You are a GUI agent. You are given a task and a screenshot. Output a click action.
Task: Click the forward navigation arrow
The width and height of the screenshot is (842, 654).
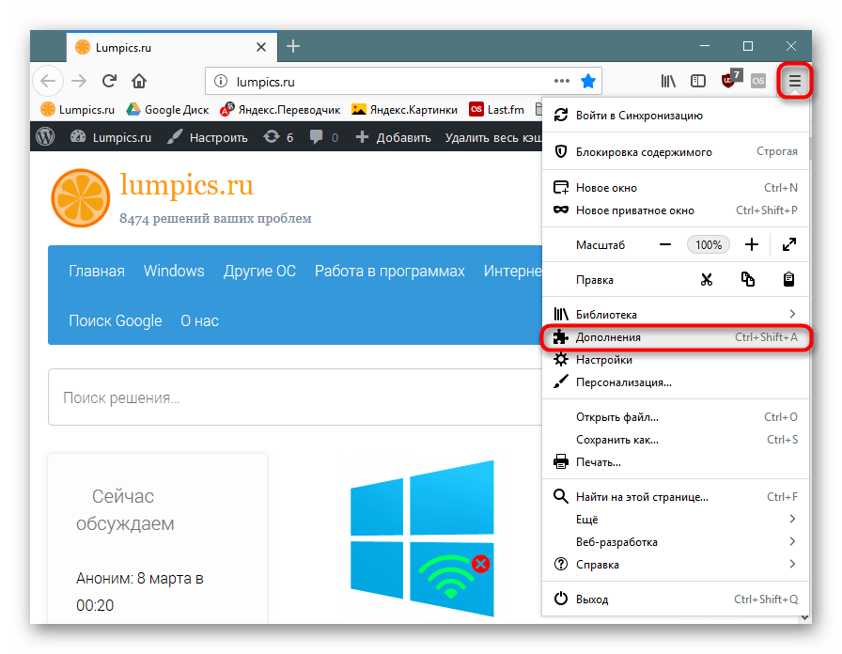[x=79, y=81]
